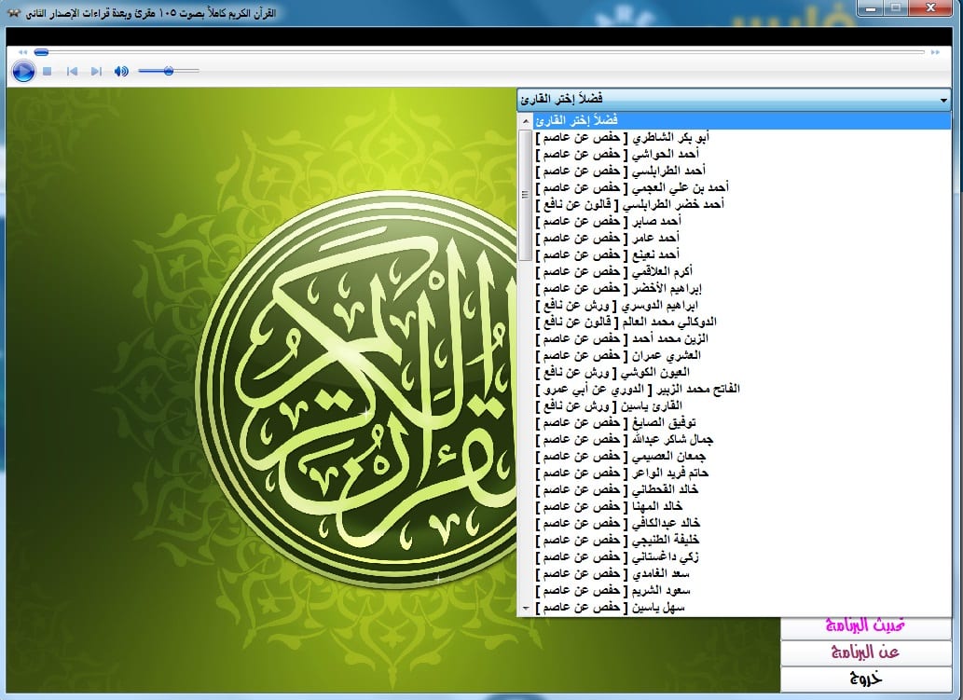Click the seek bar position handle
The width and height of the screenshot is (963, 700).
41,52
